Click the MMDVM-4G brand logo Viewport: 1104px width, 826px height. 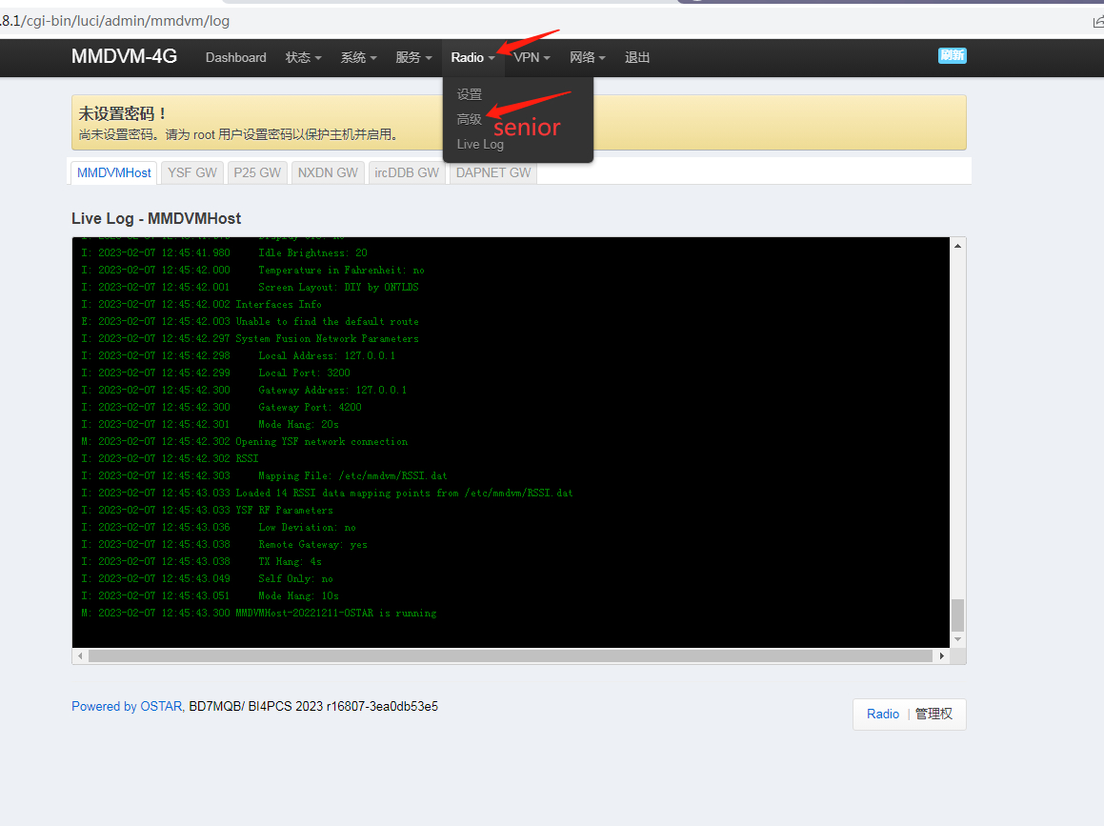coord(124,57)
